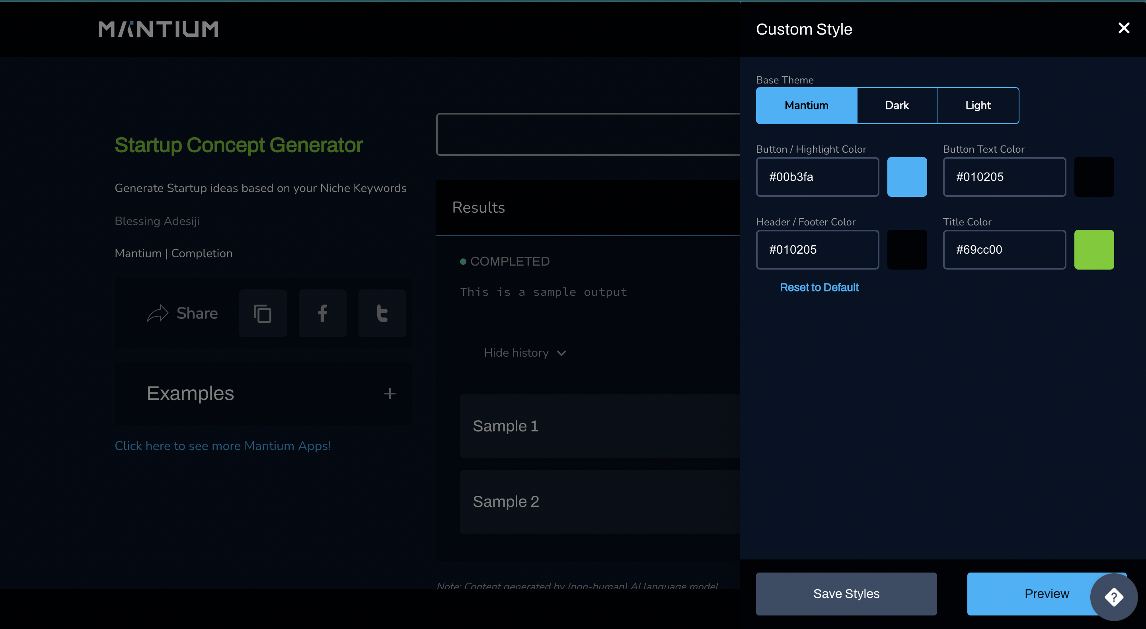The width and height of the screenshot is (1146, 629).
Task: Expand Examples with the plus icon
Action: click(x=390, y=394)
